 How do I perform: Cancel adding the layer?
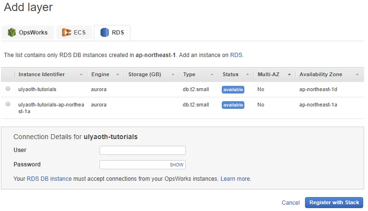(291, 203)
